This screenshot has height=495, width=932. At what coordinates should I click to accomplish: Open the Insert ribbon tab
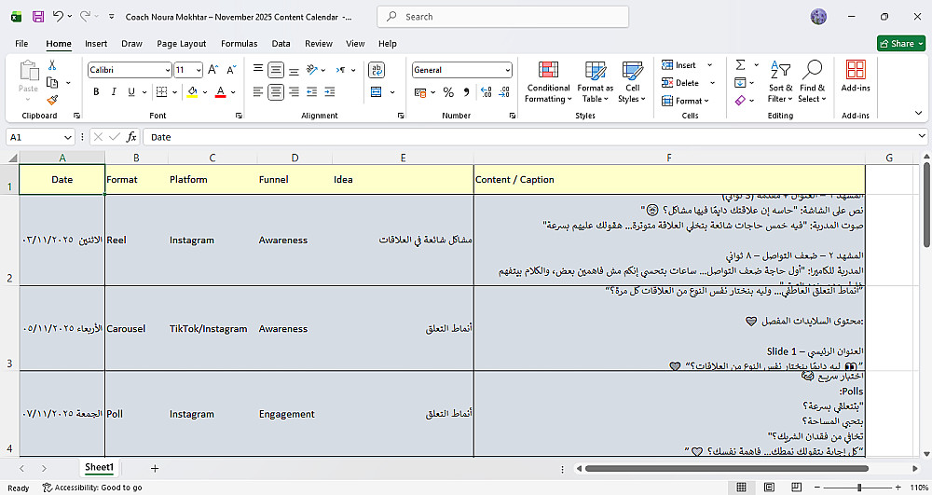tap(96, 44)
